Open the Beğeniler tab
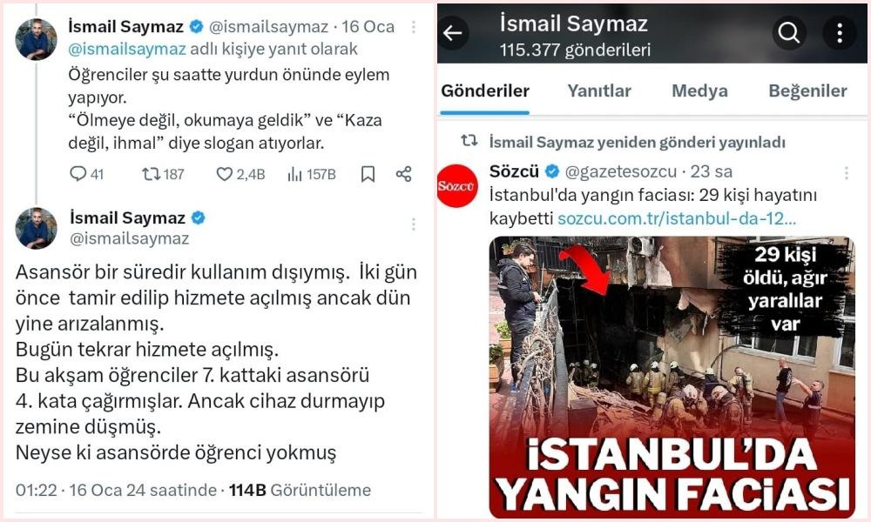 pos(807,90)
